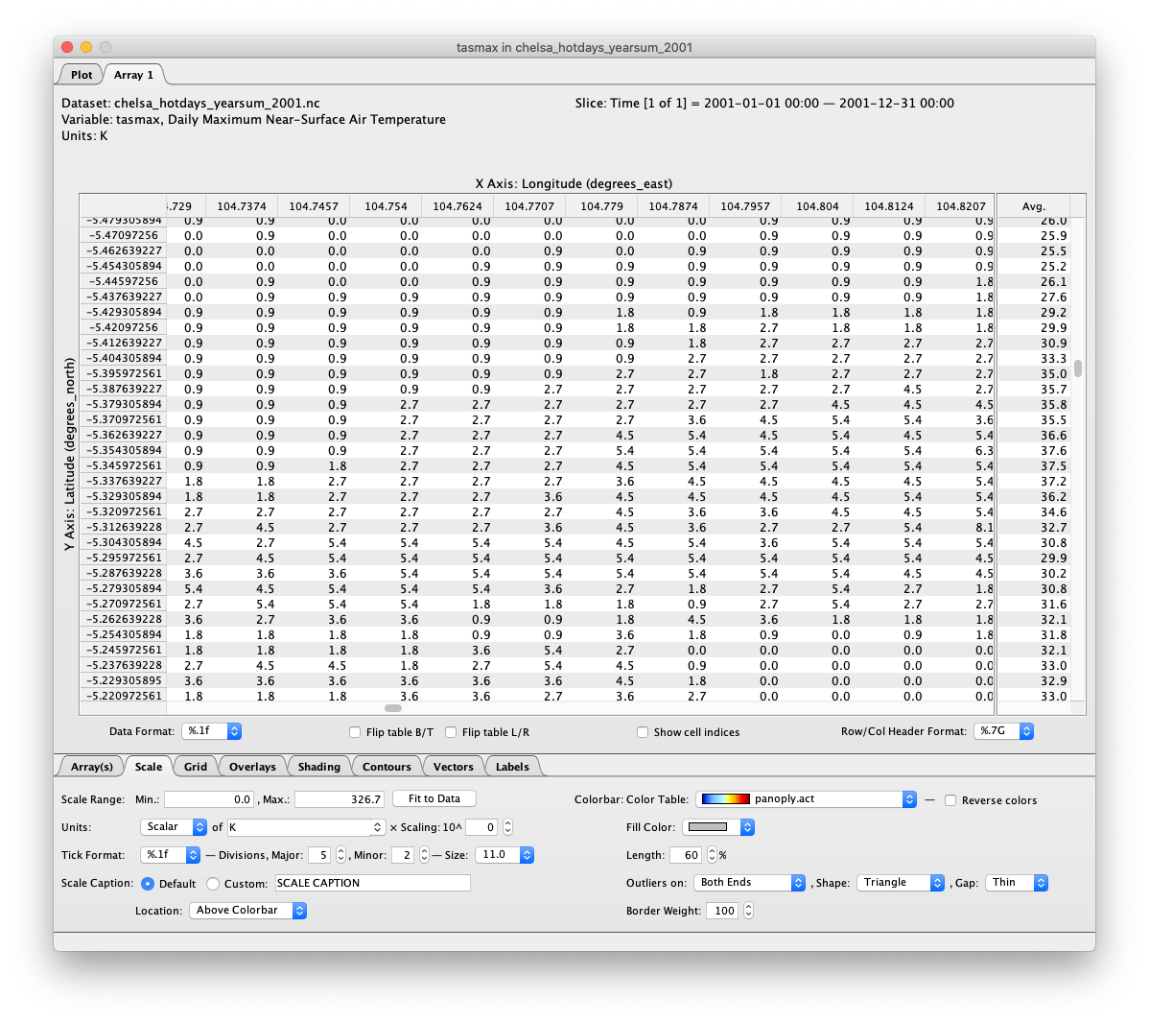The height and width of the screenshot is (1022, 1149).
Task: Click the 104.779 longitude column header
Action: pyautogui.click(x=601, y=206)
